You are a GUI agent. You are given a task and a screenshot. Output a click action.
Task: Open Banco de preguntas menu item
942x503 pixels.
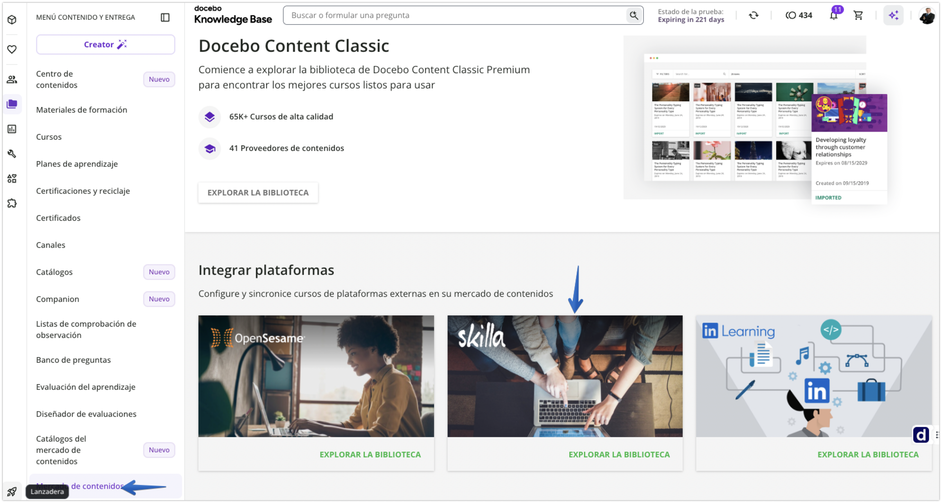[73, 360]
